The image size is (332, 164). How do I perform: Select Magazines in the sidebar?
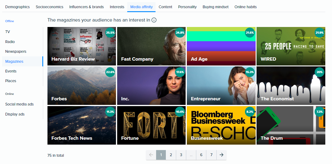23,61
